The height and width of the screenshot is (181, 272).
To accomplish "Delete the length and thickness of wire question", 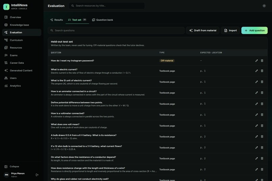I will [x=262, y=170].
